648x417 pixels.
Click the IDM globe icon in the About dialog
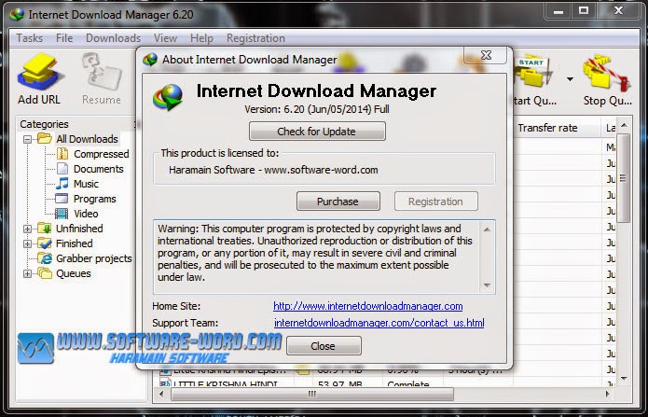point(168,97)
